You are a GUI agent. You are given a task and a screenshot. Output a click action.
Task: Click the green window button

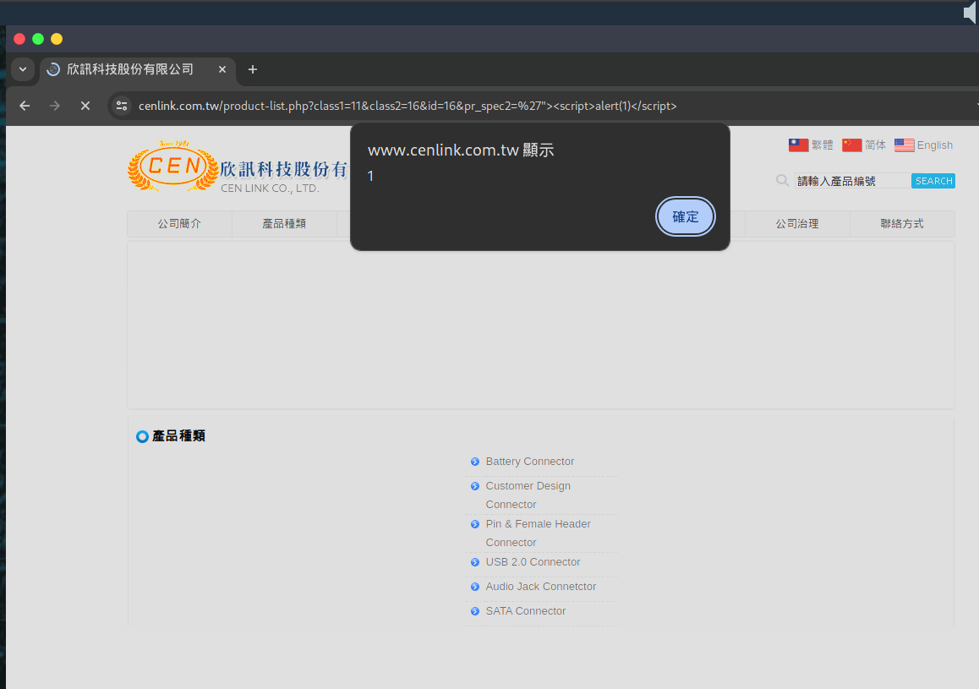click(38, 39)
